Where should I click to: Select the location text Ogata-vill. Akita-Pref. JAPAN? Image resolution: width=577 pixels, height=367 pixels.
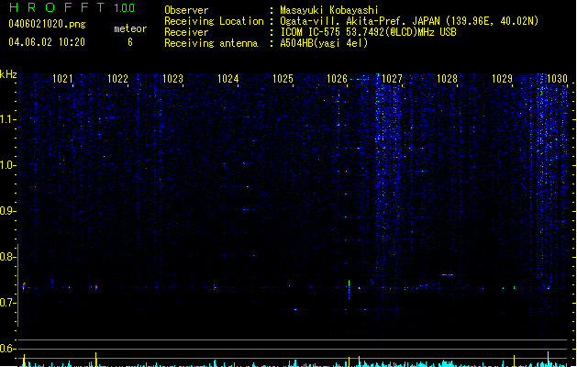click(x=361, y=21)
